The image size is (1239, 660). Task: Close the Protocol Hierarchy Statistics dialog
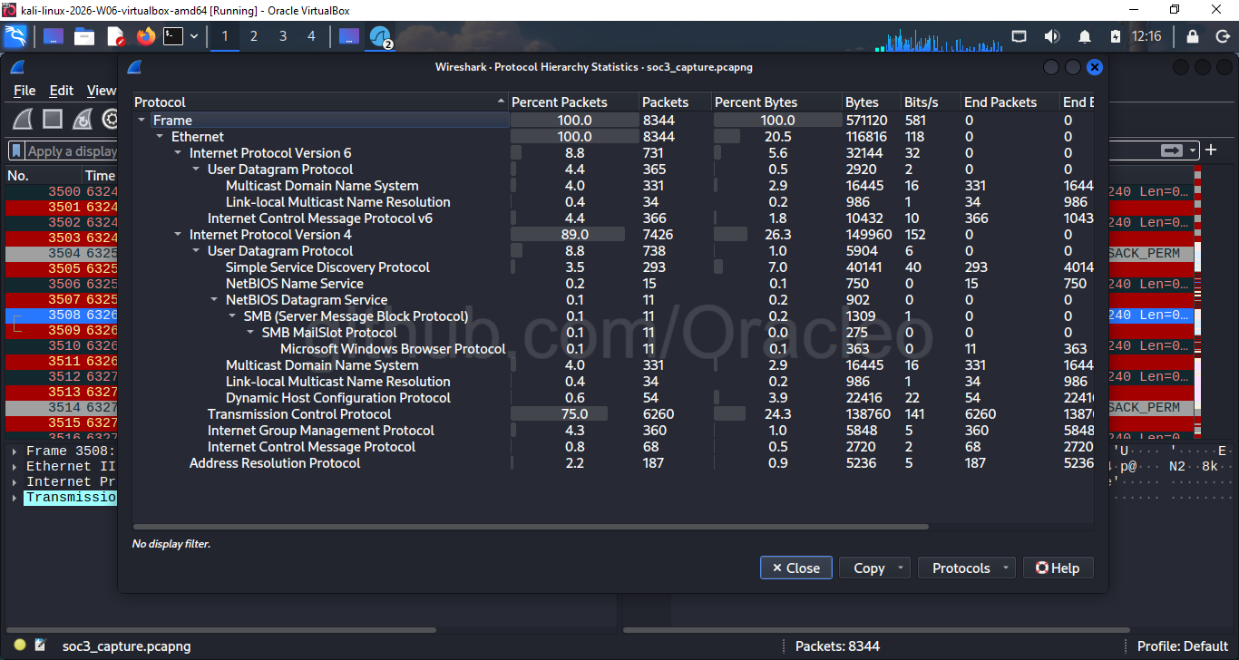(795, 568)
